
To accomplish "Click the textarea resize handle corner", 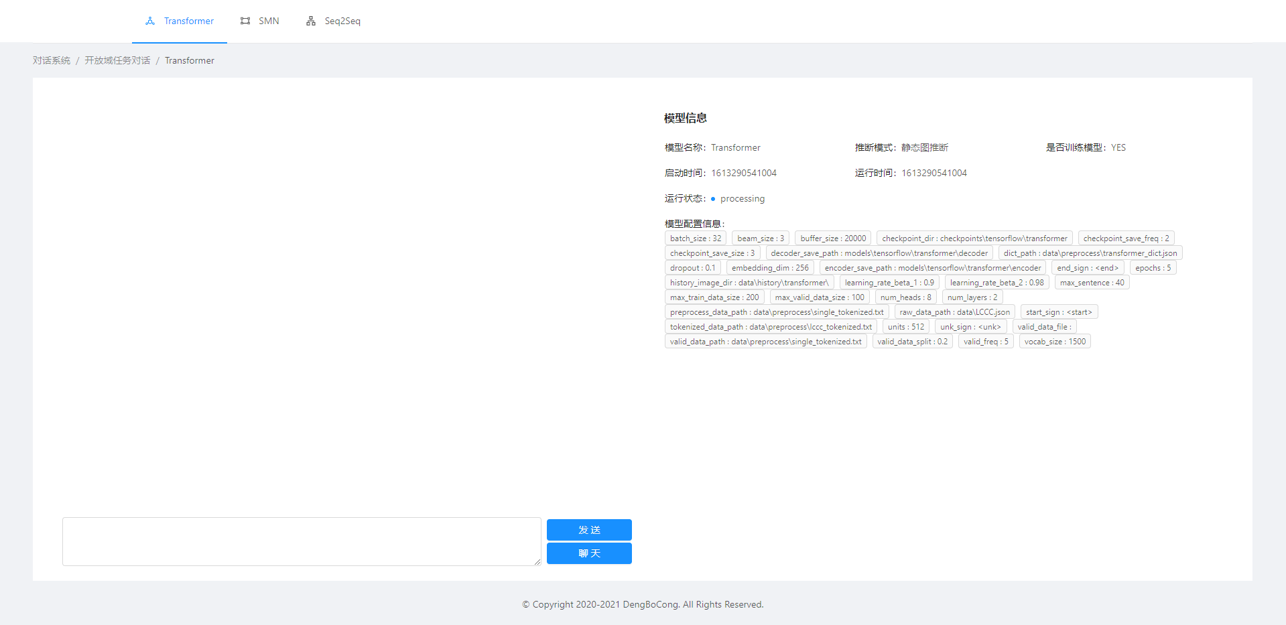I will point(537,562).
